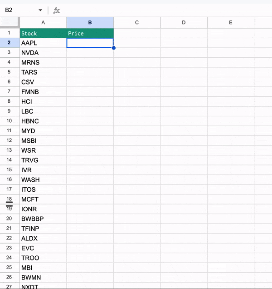Select the HBNC cell

(43, 121)
